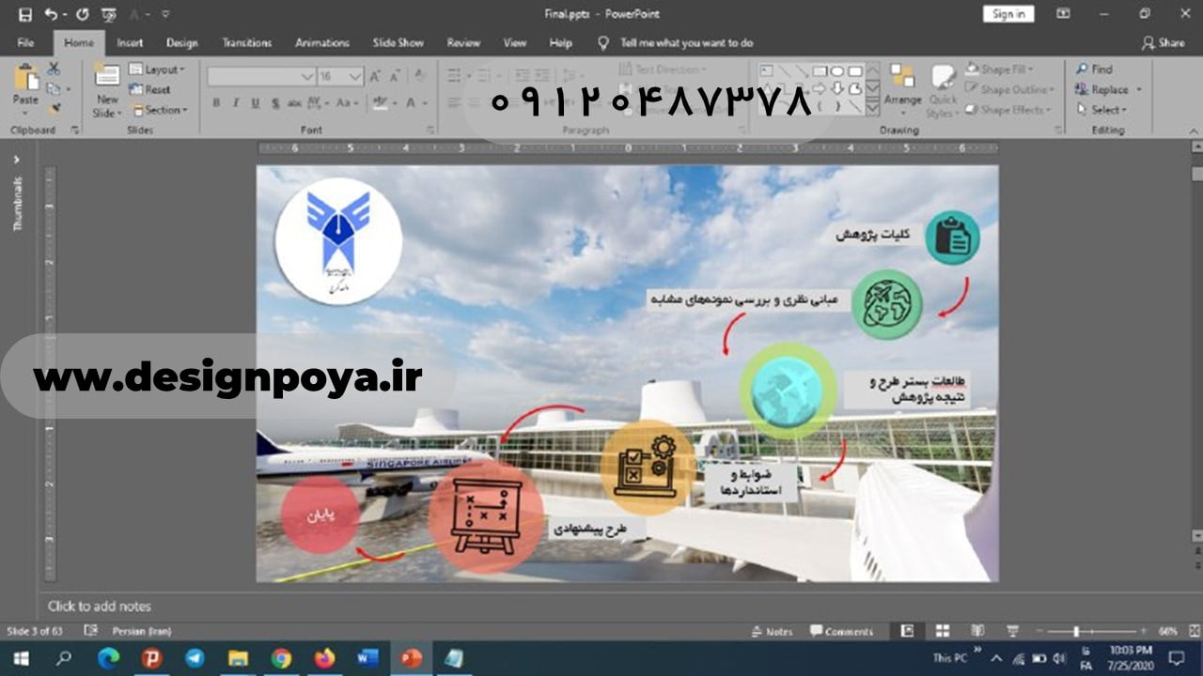Click the 'Click to add notes' area

click(x=100, y=607)
